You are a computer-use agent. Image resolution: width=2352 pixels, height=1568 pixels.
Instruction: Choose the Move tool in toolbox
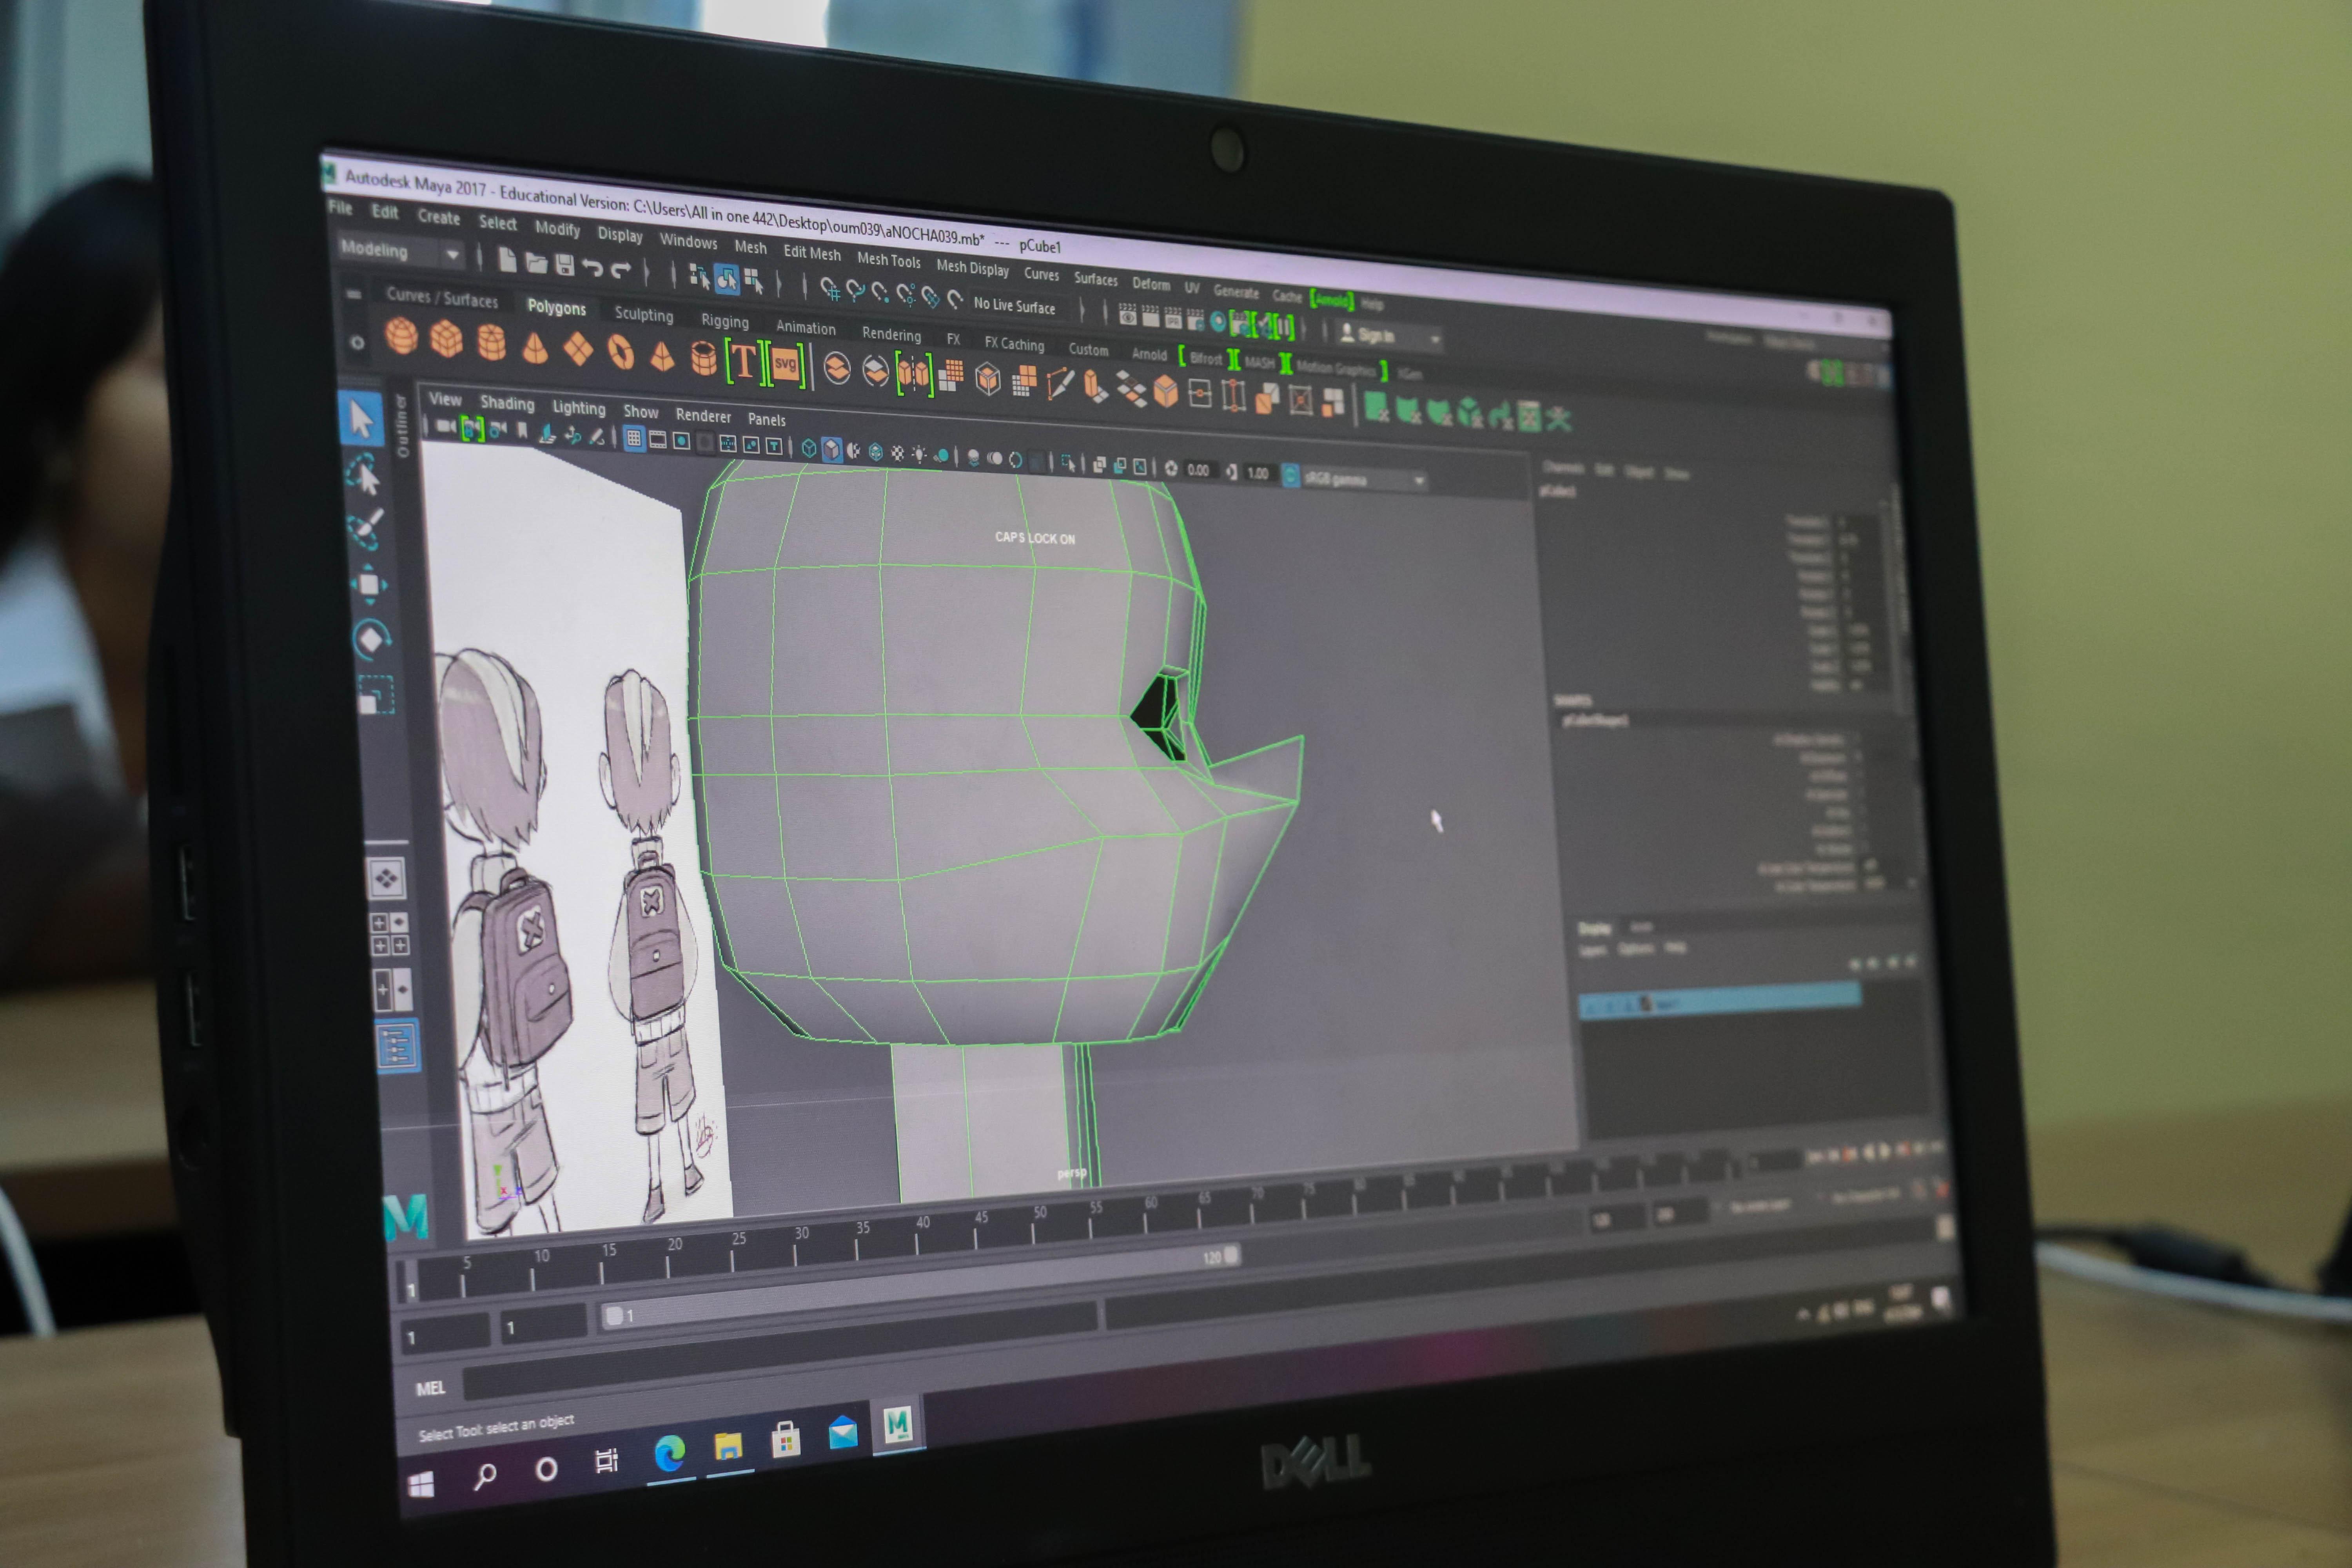369,585
